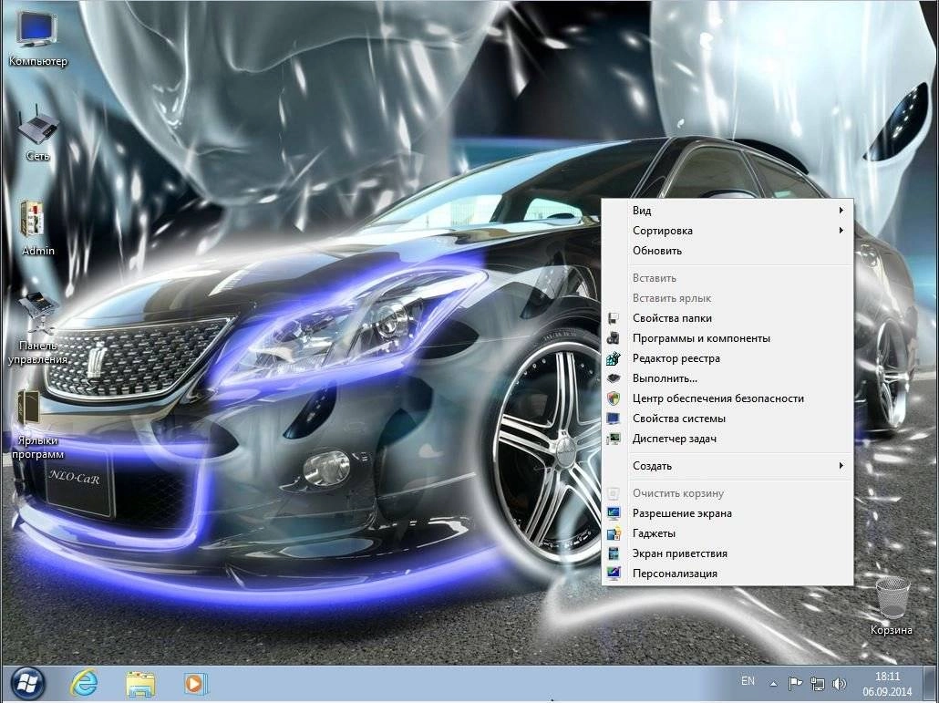Image resolution: width=939 pixels, height=703 pixels.
Task: Click the taskbar clock showing 18:11
Action: pyautogui.click(x=887, y=684)
